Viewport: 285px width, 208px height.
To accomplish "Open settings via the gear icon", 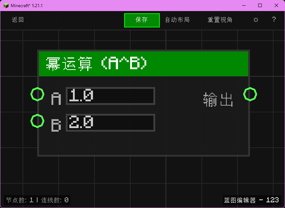I will click(x=256, y=20).
